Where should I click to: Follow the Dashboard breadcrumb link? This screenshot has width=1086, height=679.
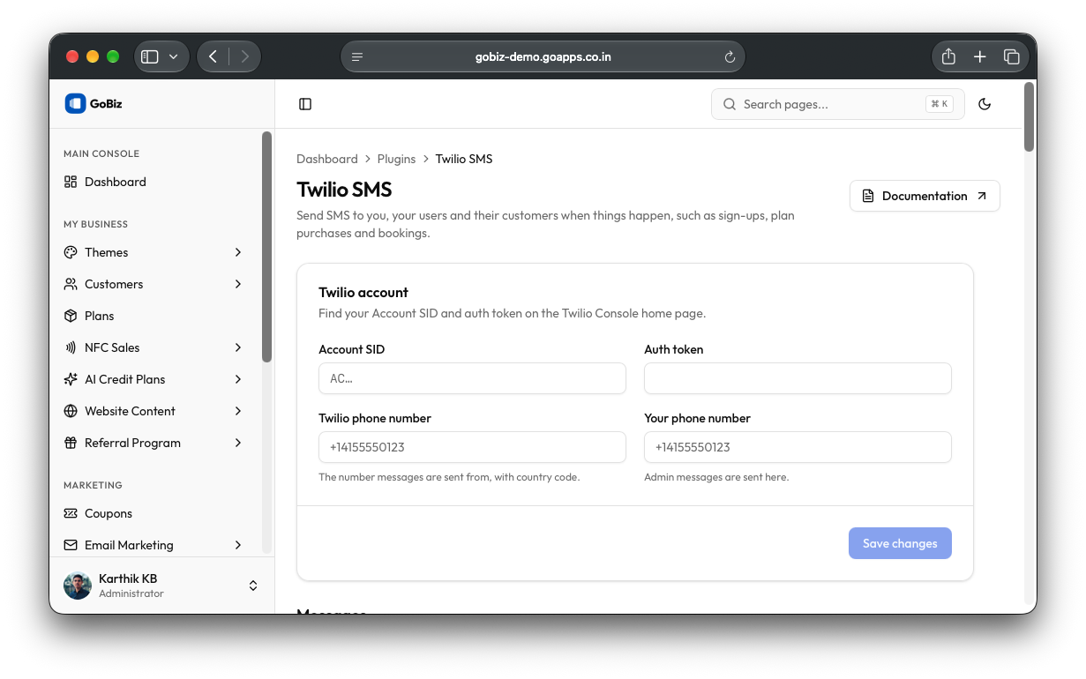(327, 159)
